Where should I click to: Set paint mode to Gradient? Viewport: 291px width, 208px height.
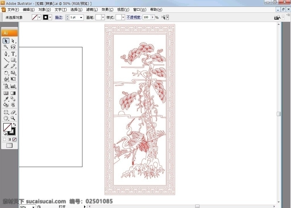(x=9, y=139)
